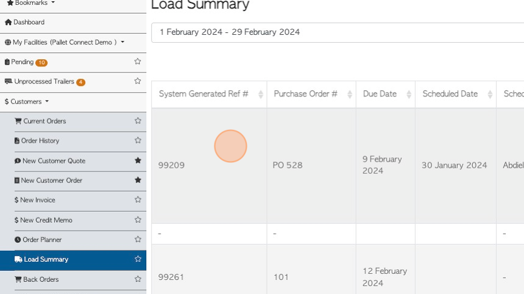Click the cart icon beside Back Orders
Screen dimensions: 524x294
click(x=18, y=279)
